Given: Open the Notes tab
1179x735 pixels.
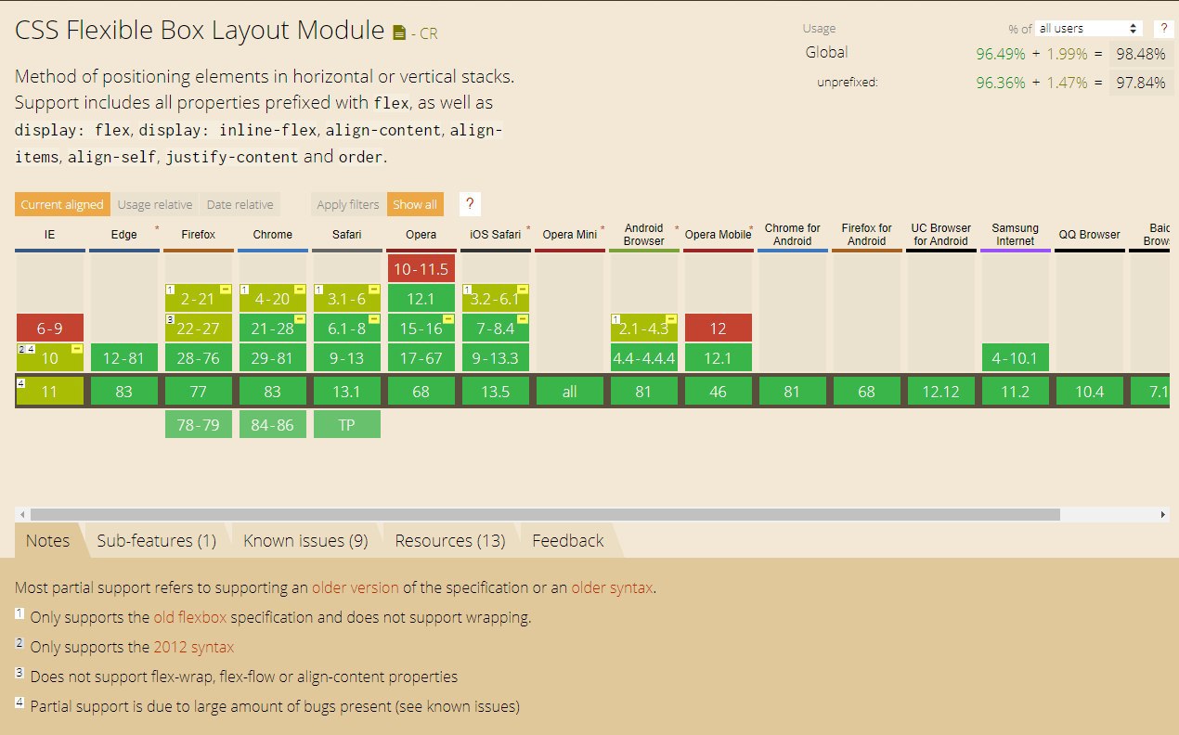Looking at the screenshot, I should click(47, 541).
